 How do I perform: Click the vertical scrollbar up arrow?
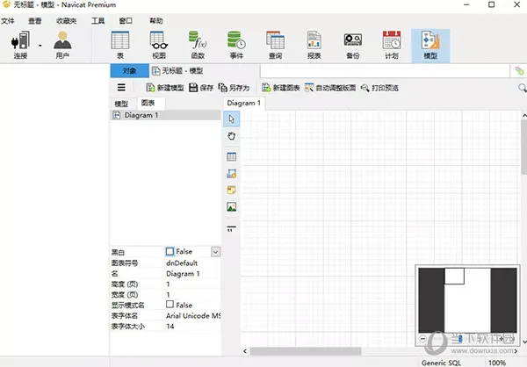pyautogui.click(x=524, y=115)
